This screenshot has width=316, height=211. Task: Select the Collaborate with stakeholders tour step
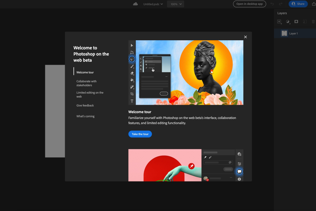(86, 83)
